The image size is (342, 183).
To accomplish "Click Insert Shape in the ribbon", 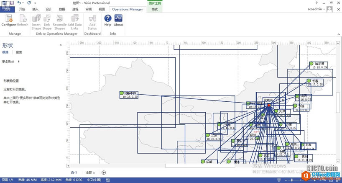I will coord(36,22).
